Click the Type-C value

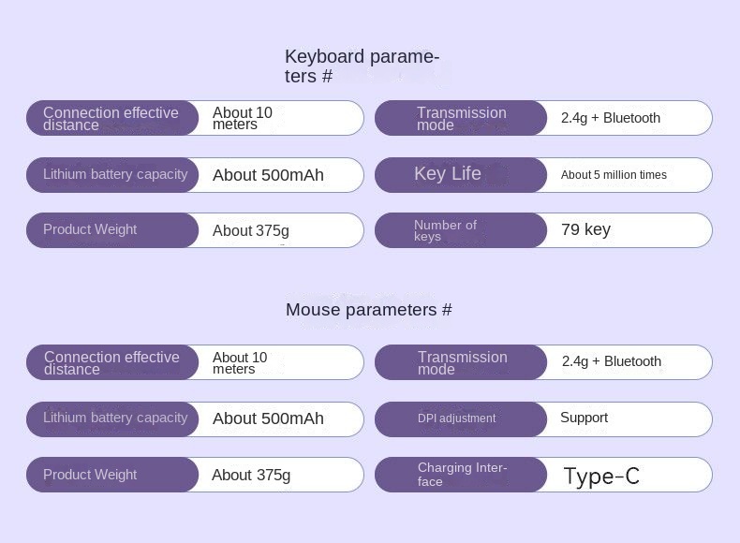point(601,476)
